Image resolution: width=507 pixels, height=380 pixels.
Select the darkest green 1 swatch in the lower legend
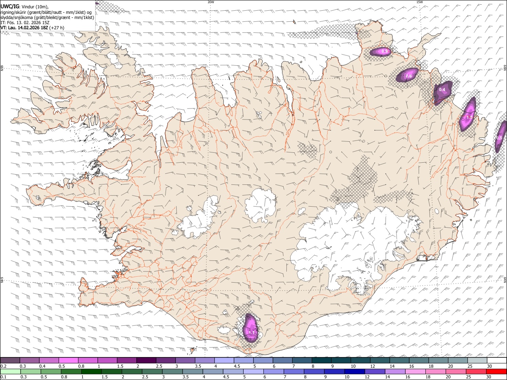(91, 371)
